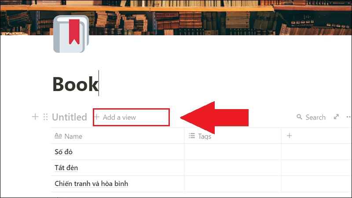Image resolution: width=352 pixels, height=198 pixels.
Task: Click the empty Tags cell for Số đỏ
Action: pos(233,152)
